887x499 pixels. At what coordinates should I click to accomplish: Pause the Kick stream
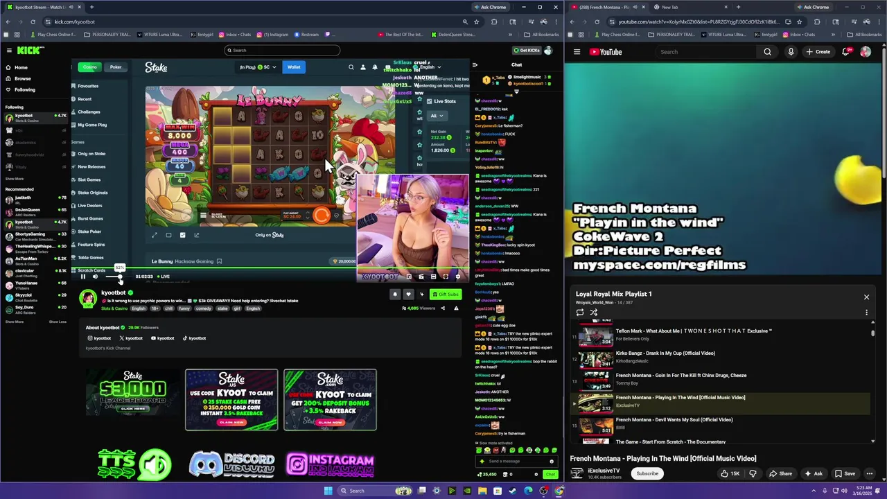point(83,277)
